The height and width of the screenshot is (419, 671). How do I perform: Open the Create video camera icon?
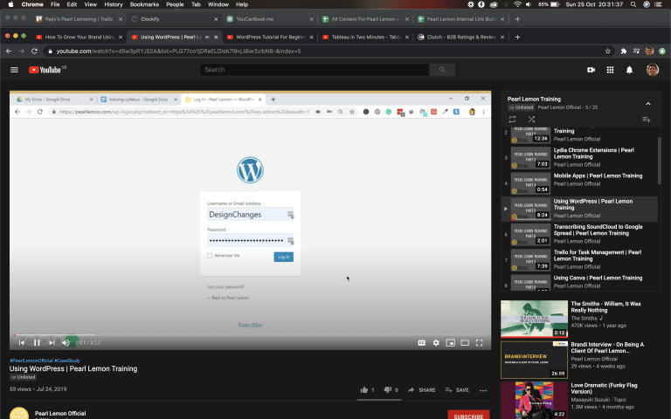coord(591,70)
